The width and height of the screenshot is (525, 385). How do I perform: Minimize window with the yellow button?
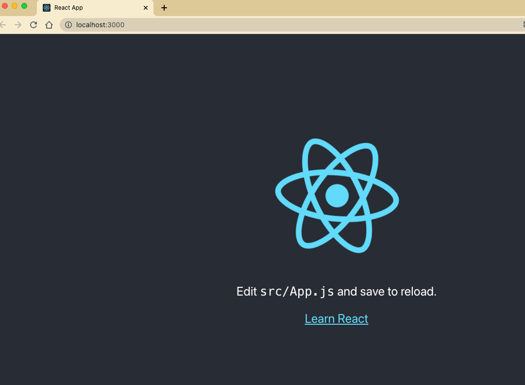tap(15, 6)
